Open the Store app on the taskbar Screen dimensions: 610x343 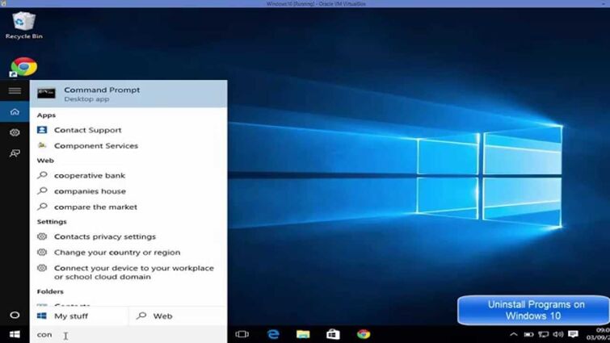tap(333, 334)
